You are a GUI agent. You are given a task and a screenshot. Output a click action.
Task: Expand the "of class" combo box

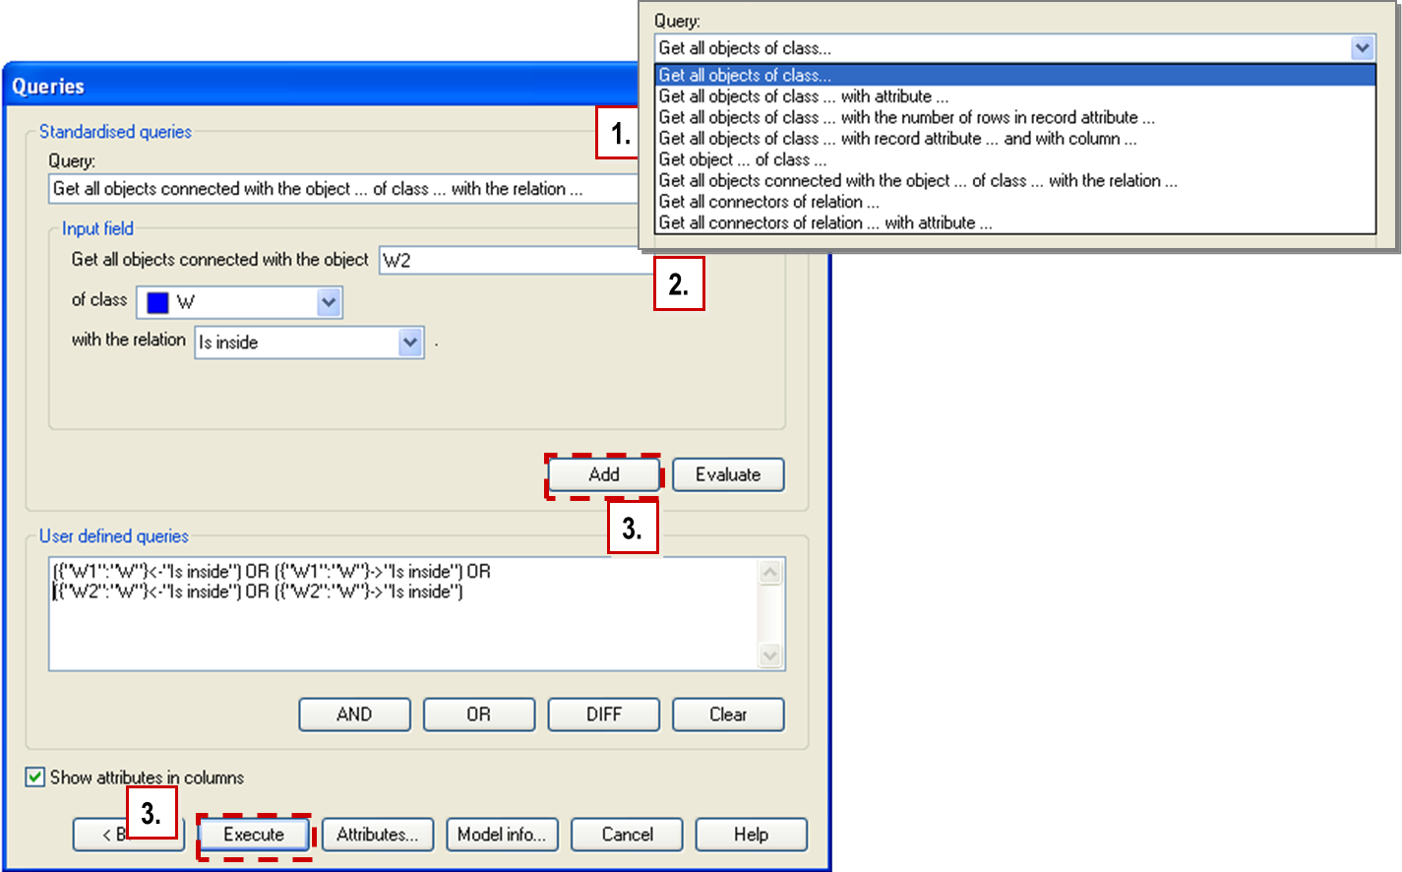click(x=329, y=302)
